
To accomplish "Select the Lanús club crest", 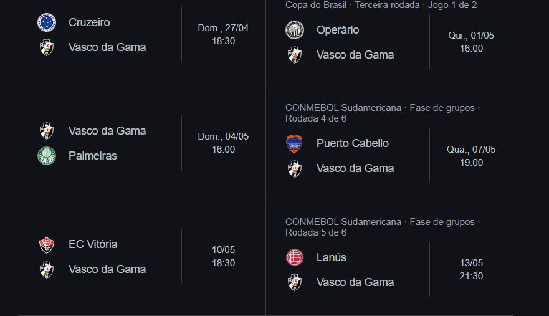I will (294, 257).
